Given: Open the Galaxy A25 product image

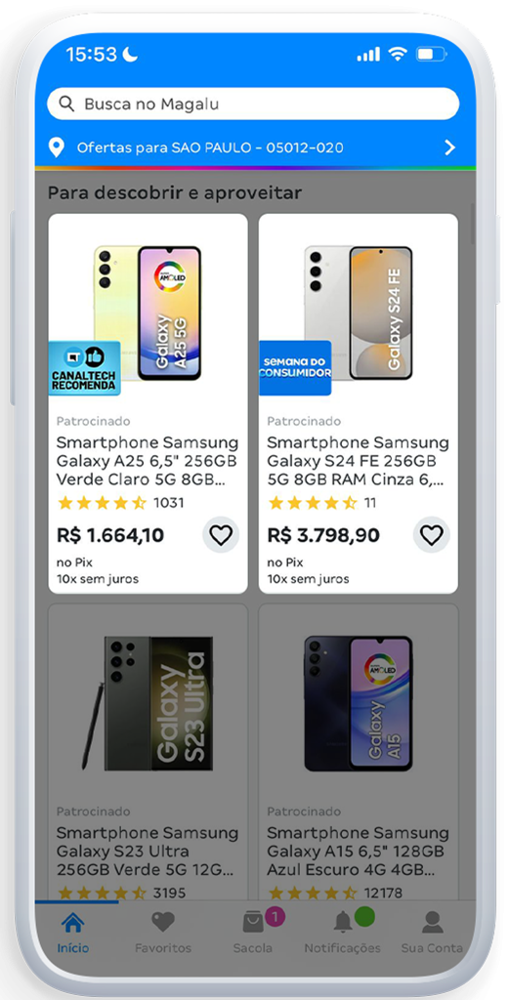Looking at the screenshot, I should coord(148,313).
